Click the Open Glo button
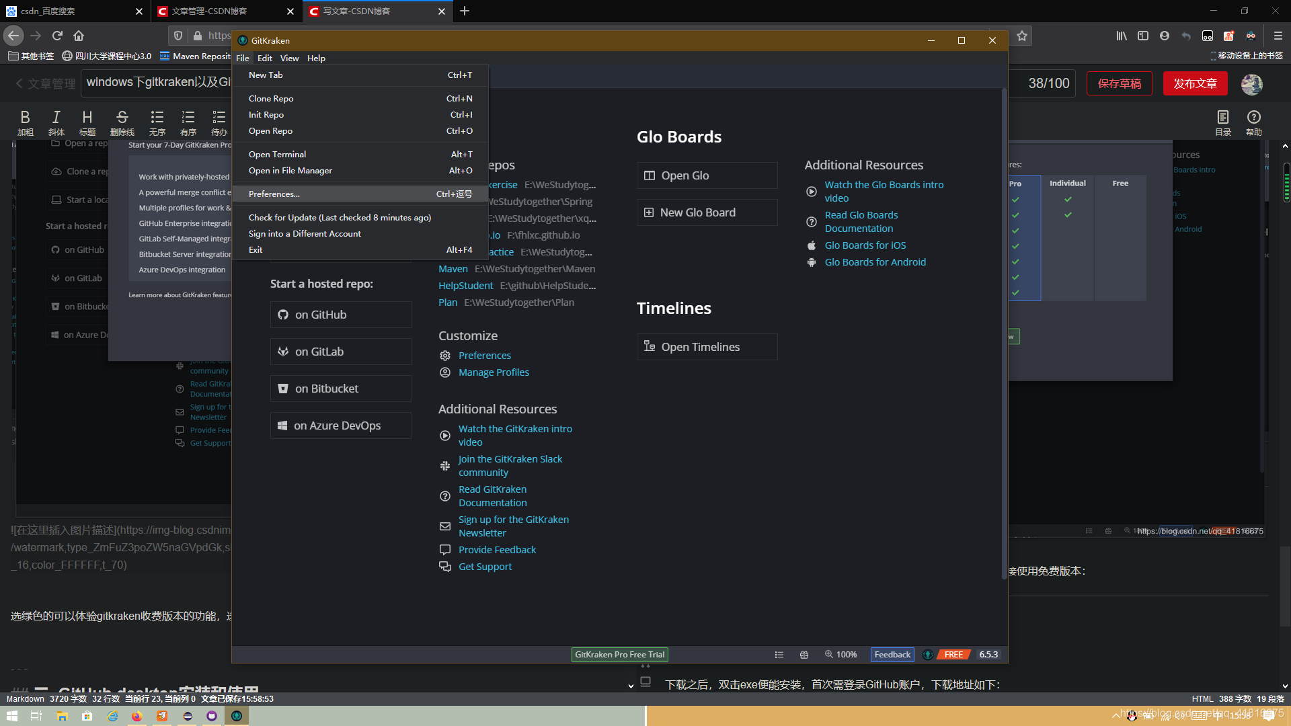The width and height of the screenshot is (1291, 726). click(x=707, y=175)
